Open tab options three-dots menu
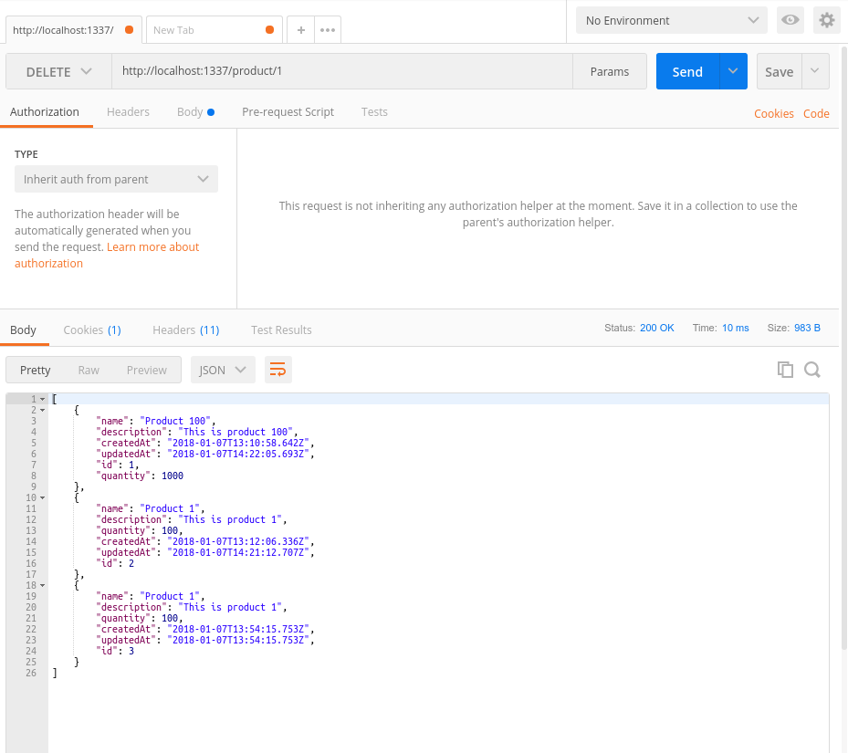This screenshot has width=848, height=753. coord(328,30)
